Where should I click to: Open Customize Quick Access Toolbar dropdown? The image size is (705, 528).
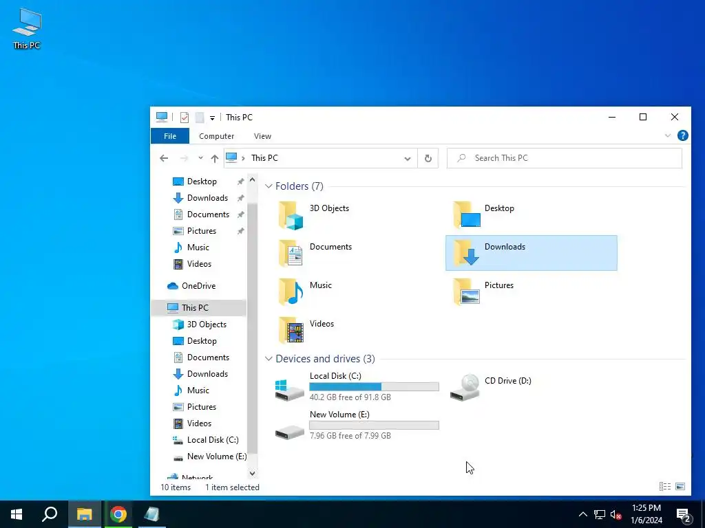tap(212, 118)
